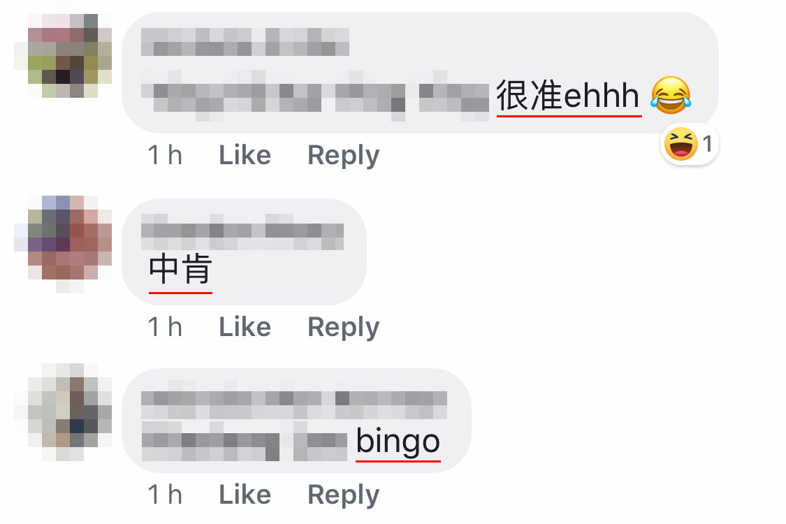Click the 1 h timestamp under 中肯 comment
The image size is (786, 524).
165,327
